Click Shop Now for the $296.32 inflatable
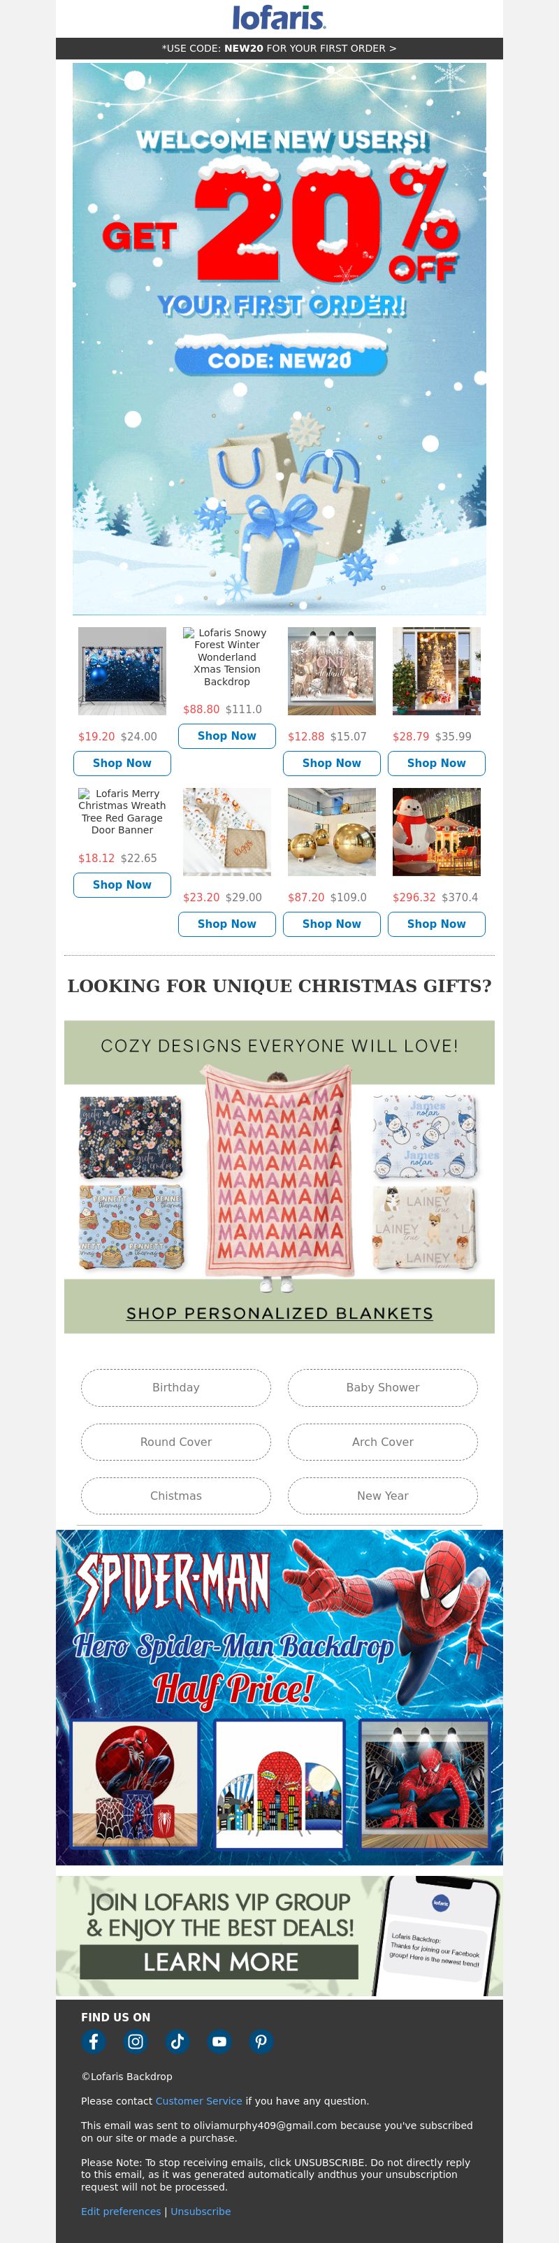Viewport: 559px width, 2243px height. 436,924
